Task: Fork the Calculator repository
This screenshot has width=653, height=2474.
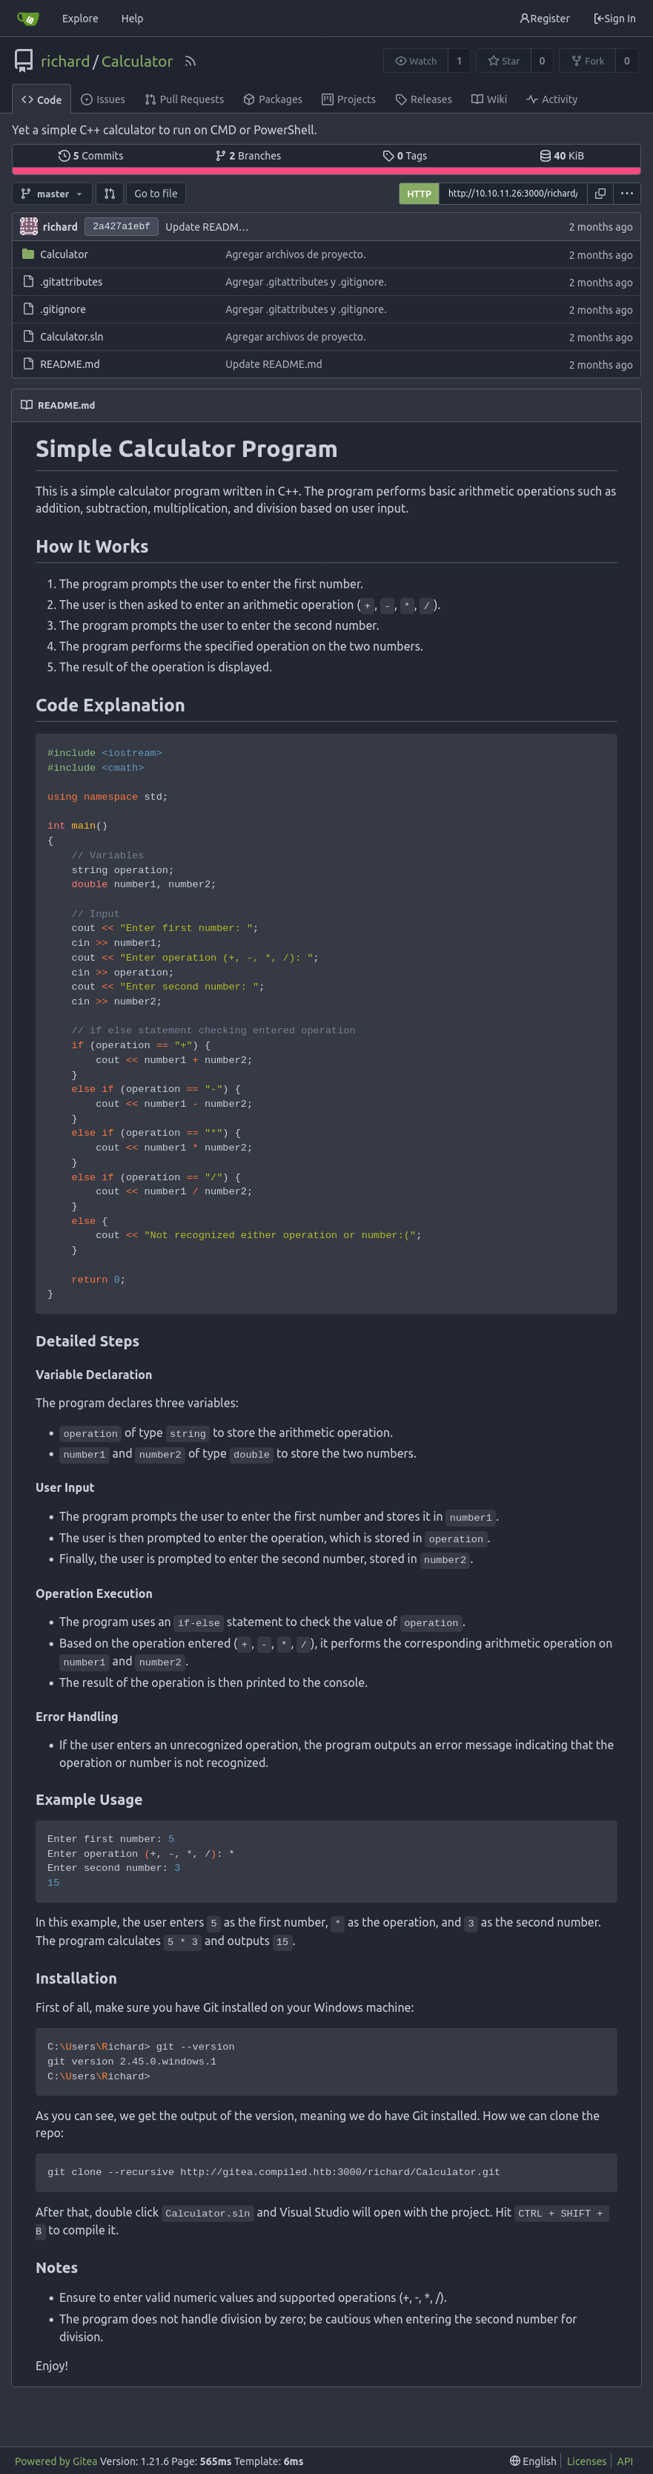Action: (x=588, y=62)
